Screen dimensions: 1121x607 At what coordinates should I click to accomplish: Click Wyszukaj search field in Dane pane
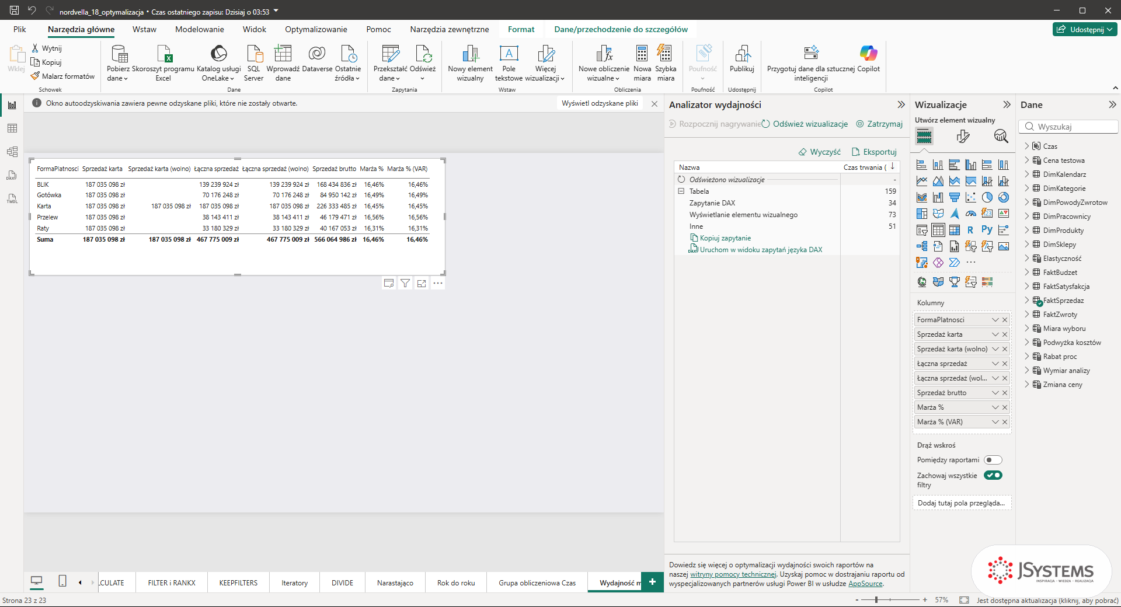pos(1068,127)
